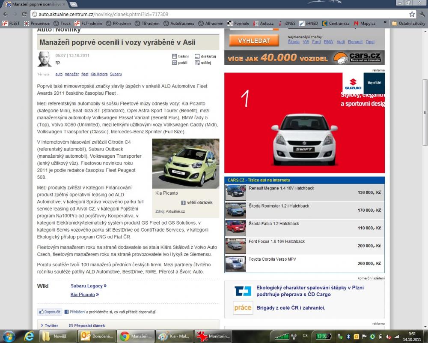Image resolution: width=428 pixels, height=343 pixels.
Task: Open the Formule bookmark
Action: click(238, 23)
